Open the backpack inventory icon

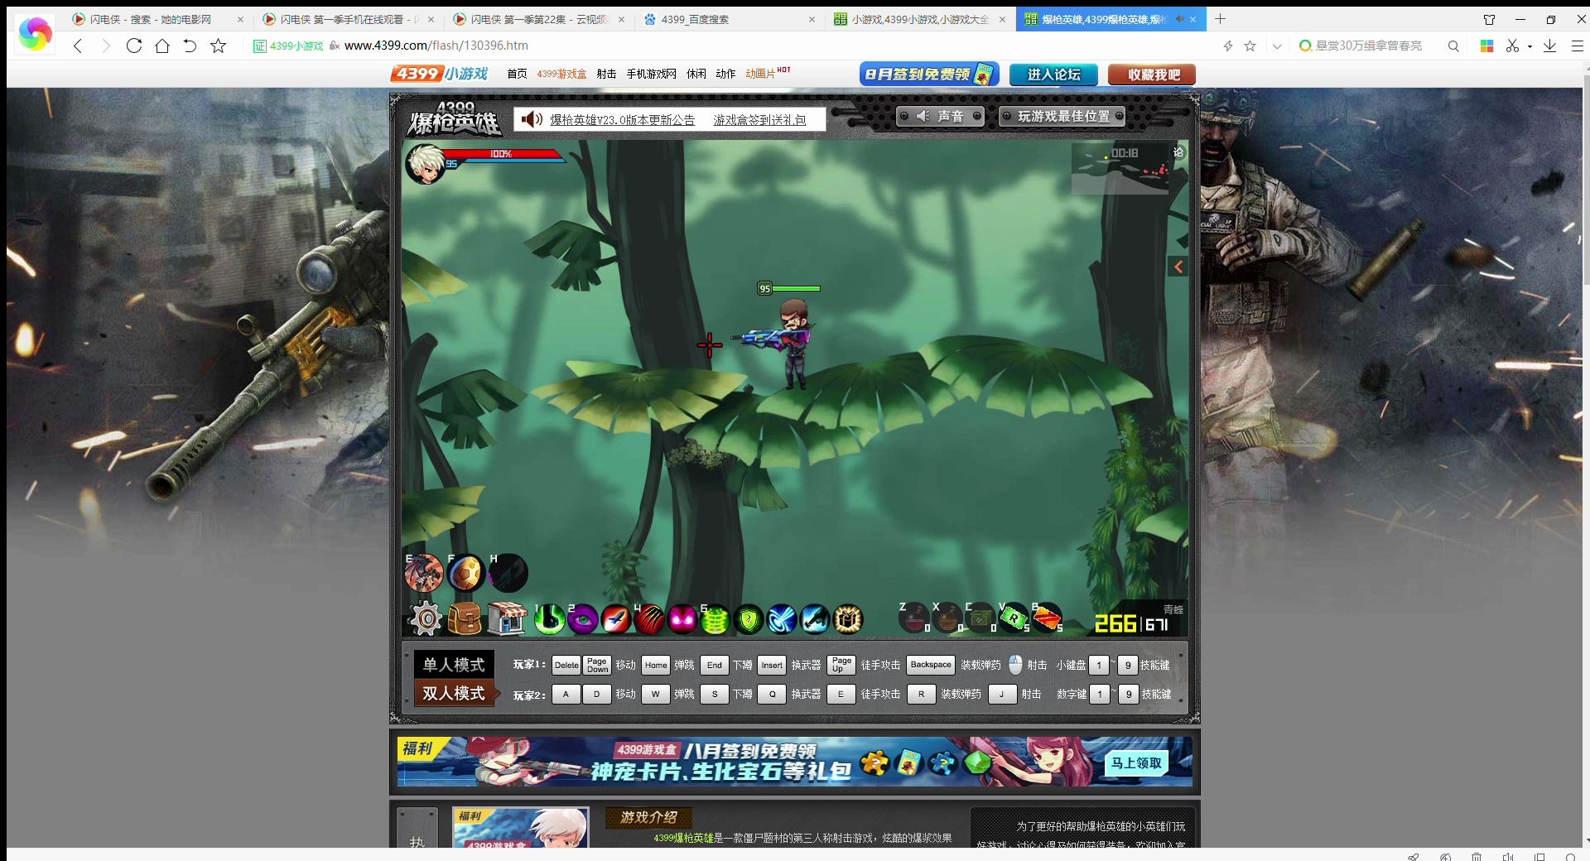[x=465, y=618]
